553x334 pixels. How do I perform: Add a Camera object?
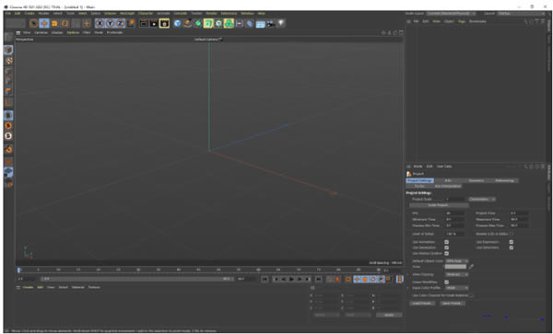click(x=270, y=24)
